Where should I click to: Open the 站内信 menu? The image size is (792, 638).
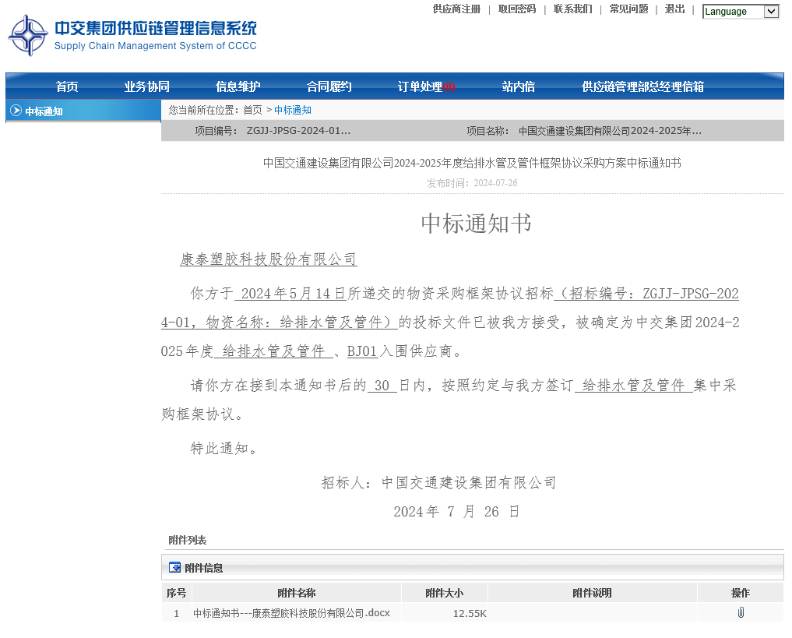518,86
